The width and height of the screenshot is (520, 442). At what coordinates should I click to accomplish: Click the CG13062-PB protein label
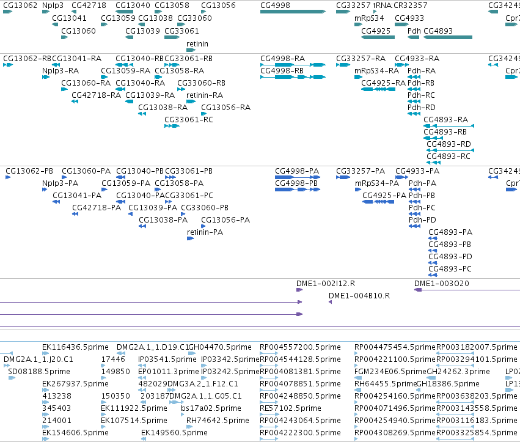click(29, 171)
